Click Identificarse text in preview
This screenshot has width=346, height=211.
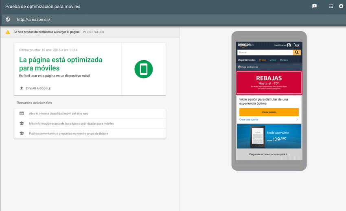280,45
